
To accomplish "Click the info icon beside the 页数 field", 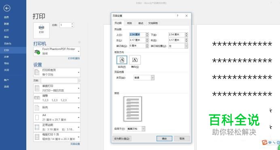I will pyautogui.click(x=79, y=80).
